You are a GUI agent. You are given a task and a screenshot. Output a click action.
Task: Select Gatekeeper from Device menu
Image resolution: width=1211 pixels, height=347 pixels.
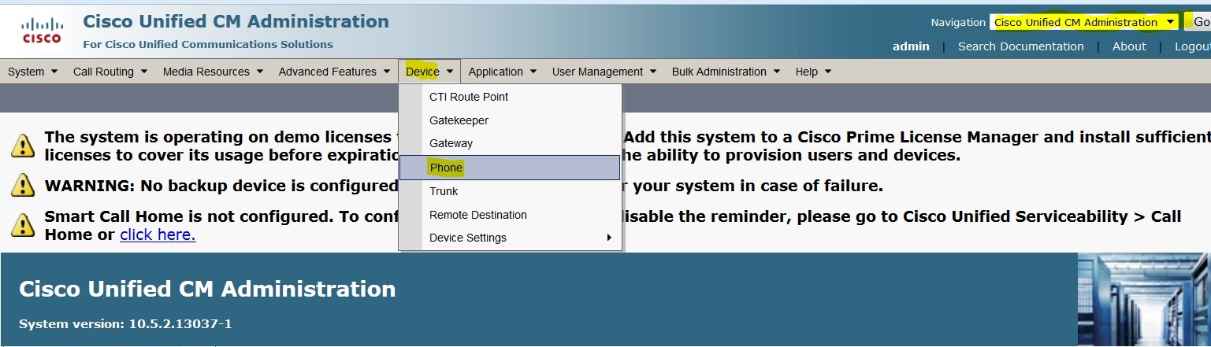[510, 120]
